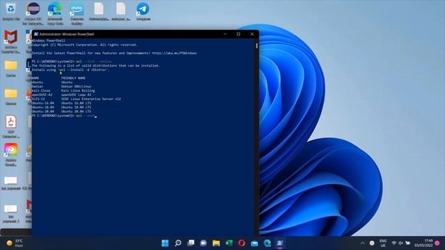Screen dimensions: 445x250
Task: Click 'SUSE Linux Enterprise Server v12' text
Action: click(x=91, y=99)
